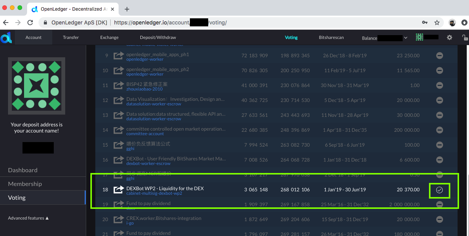Click share icon for DEXBot User Friendly worker
469x236 pixels.
[119, 160]
